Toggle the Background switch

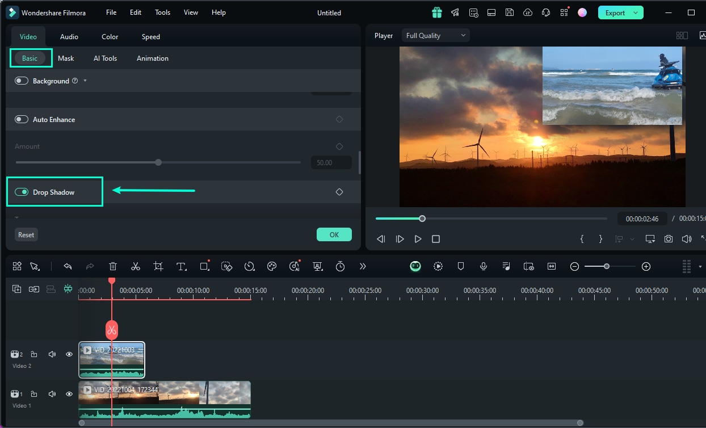22,81
